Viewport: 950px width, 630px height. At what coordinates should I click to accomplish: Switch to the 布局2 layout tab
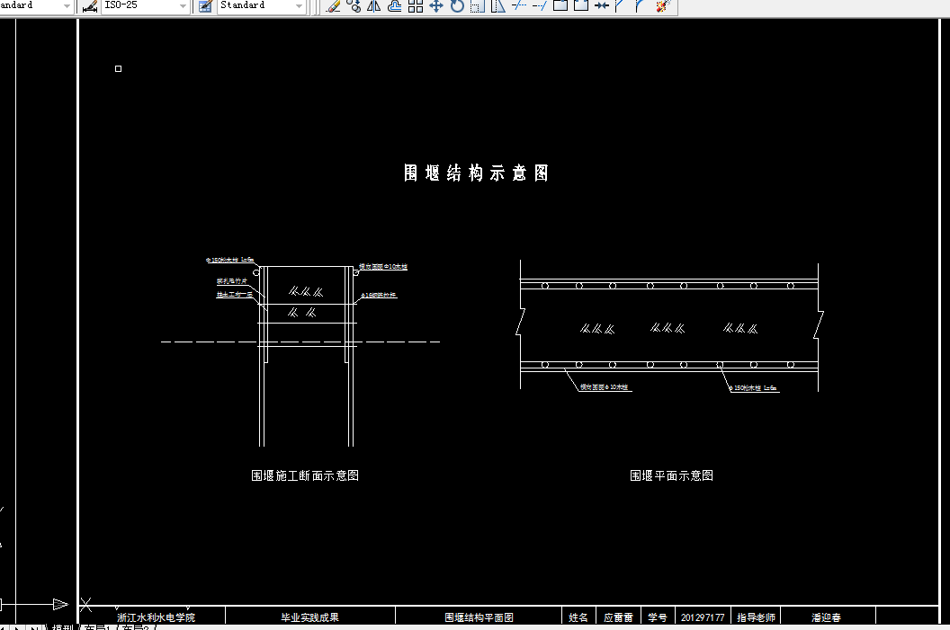135,627
